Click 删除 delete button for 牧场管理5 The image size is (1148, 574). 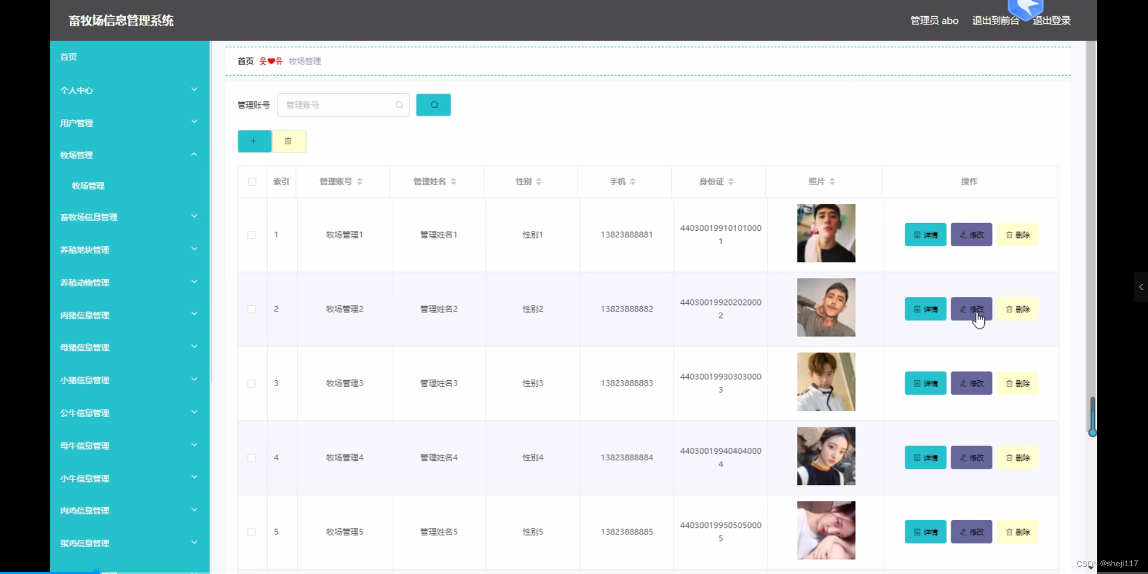1018,532
